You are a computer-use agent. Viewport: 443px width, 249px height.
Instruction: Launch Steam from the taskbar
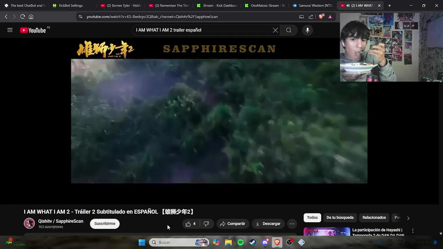[x=253, y=242]
